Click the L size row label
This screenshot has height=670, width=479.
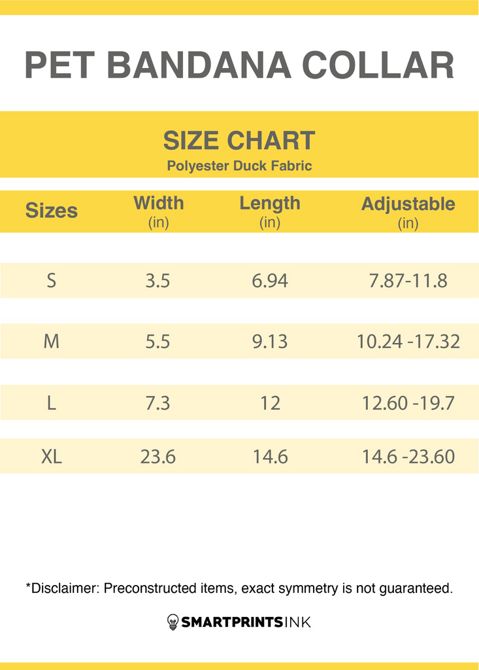(x=52, y=402)
